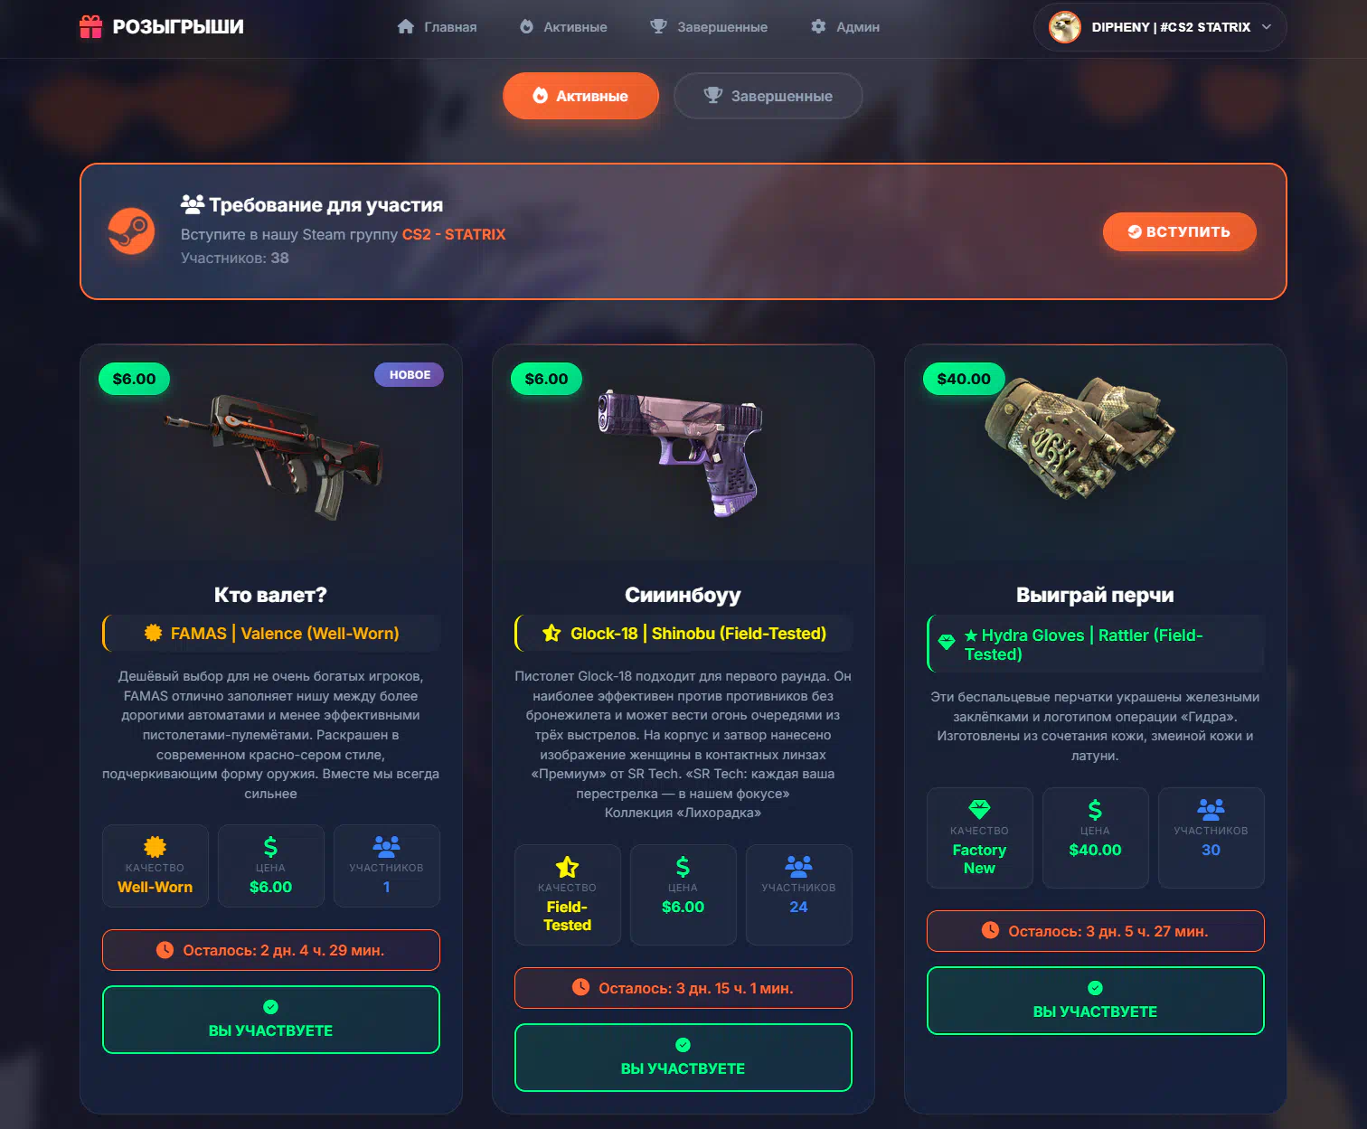Click the user avatar in the top bar

pyautogui.click(x=1065, y=27)
